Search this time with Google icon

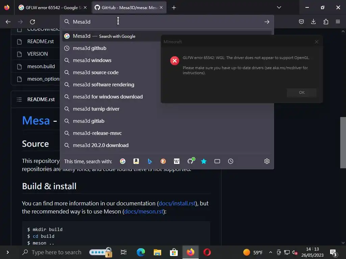(122, 161)
